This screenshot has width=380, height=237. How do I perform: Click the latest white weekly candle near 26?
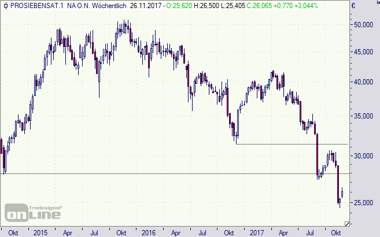click(342, 194)
